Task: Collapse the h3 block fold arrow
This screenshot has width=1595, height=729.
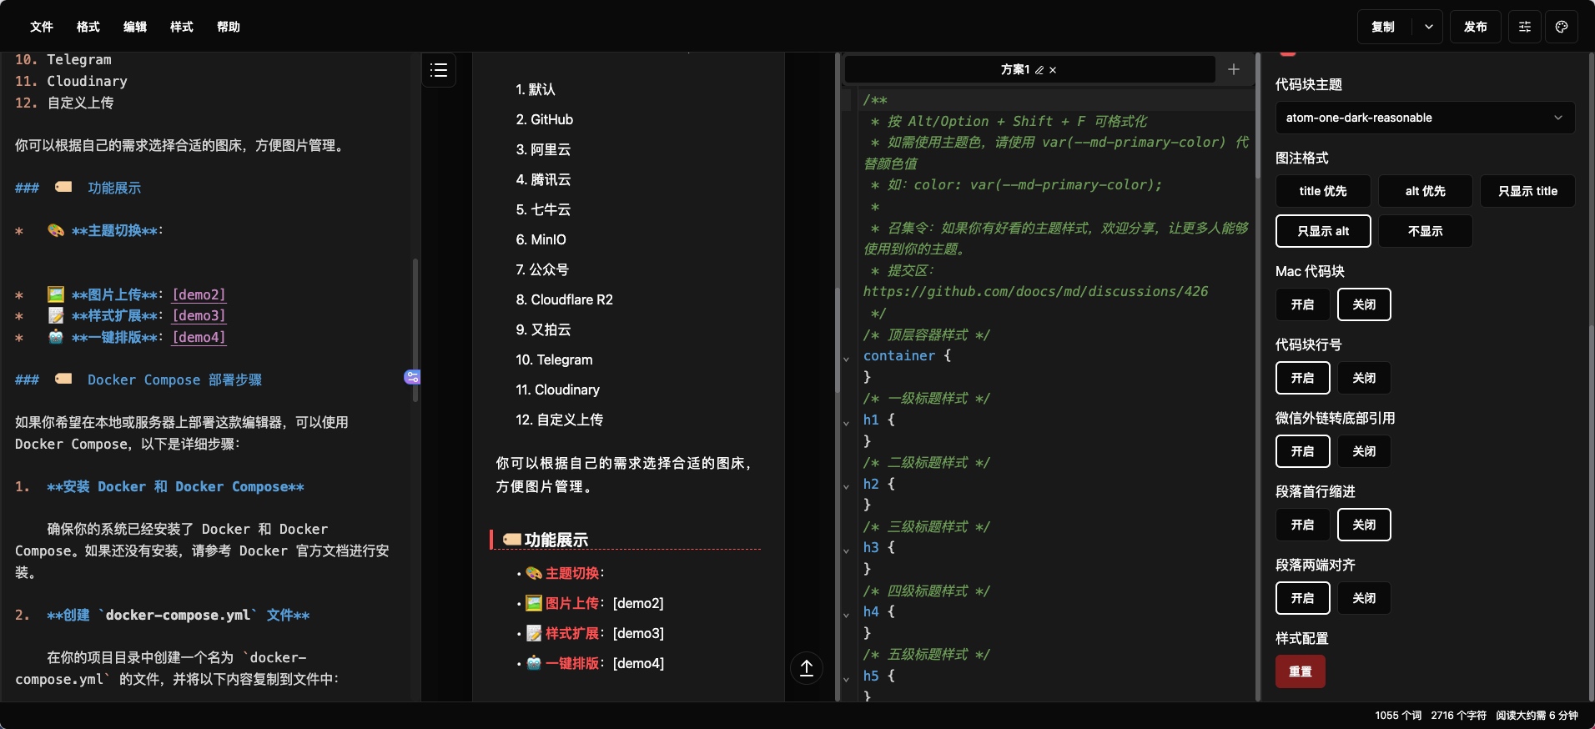Action: point(846,551)
